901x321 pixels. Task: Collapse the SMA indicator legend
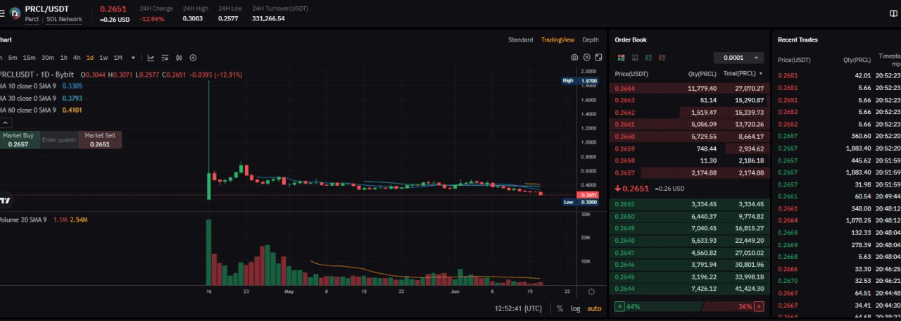6,122
